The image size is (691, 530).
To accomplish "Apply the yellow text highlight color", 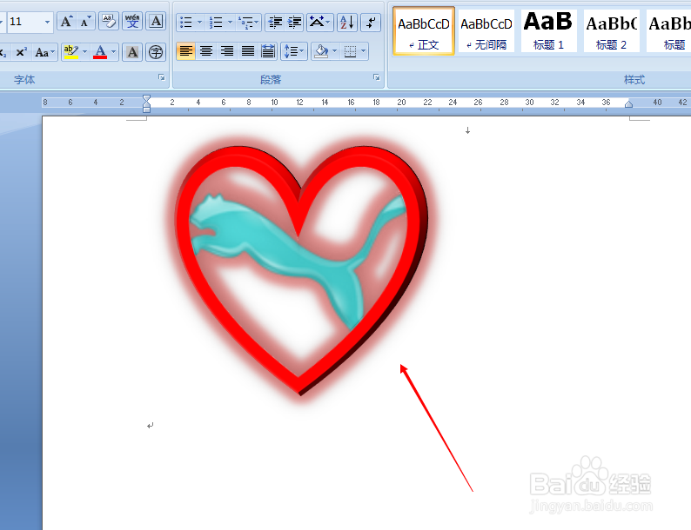I will tap(71, 52).
